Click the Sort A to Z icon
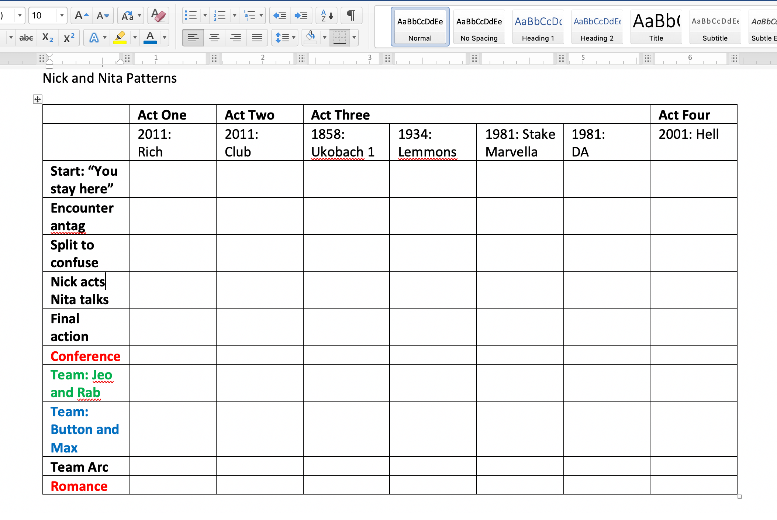The height and width of the screenshot is (520, 777). [327, 16]
